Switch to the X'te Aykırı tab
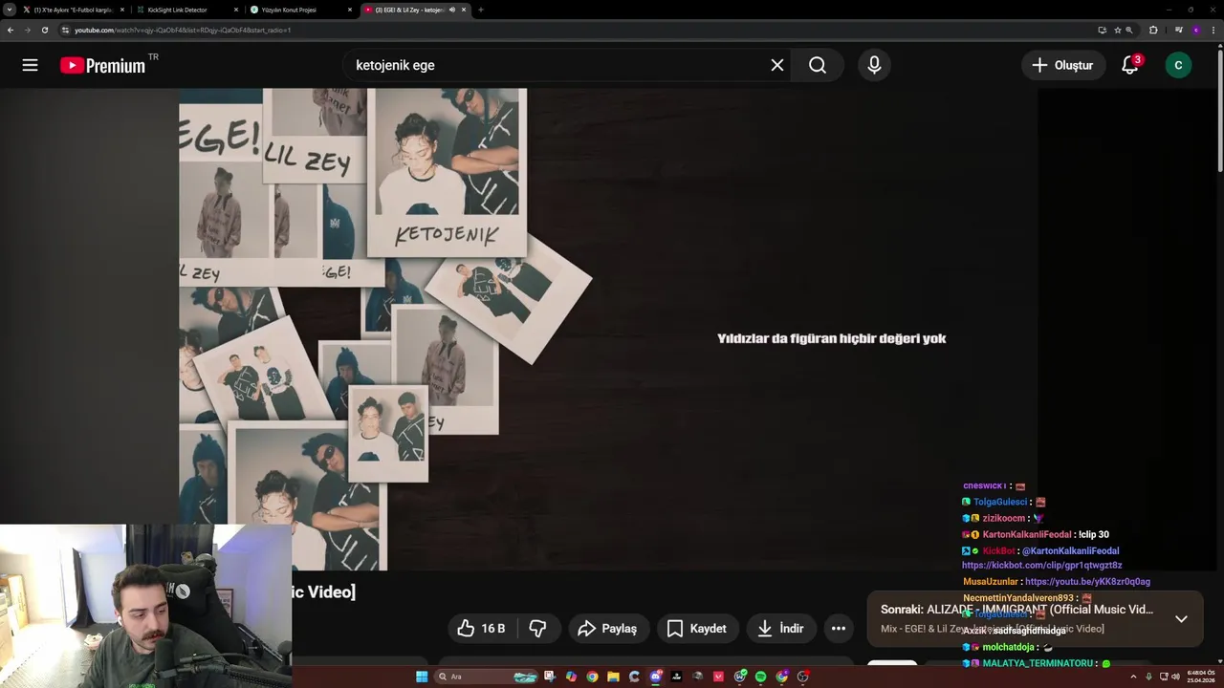1224x688 pixels. pos(72,10)
